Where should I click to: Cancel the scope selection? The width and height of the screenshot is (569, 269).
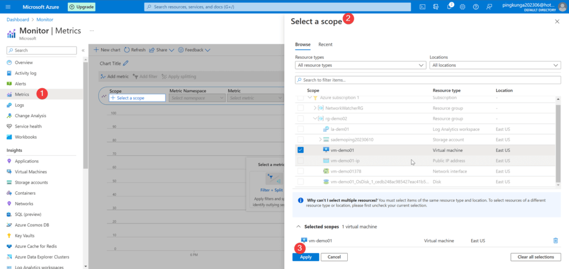point(334,257)
